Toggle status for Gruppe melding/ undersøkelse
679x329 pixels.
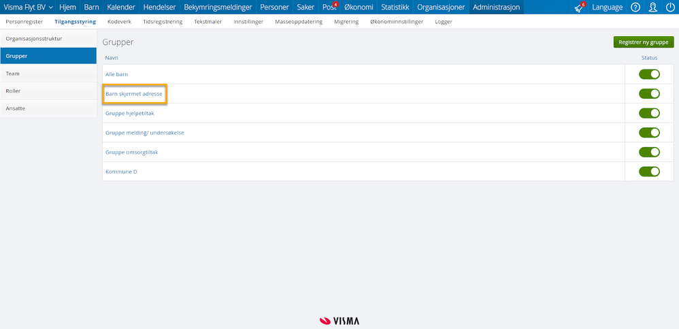pos(649,133)
